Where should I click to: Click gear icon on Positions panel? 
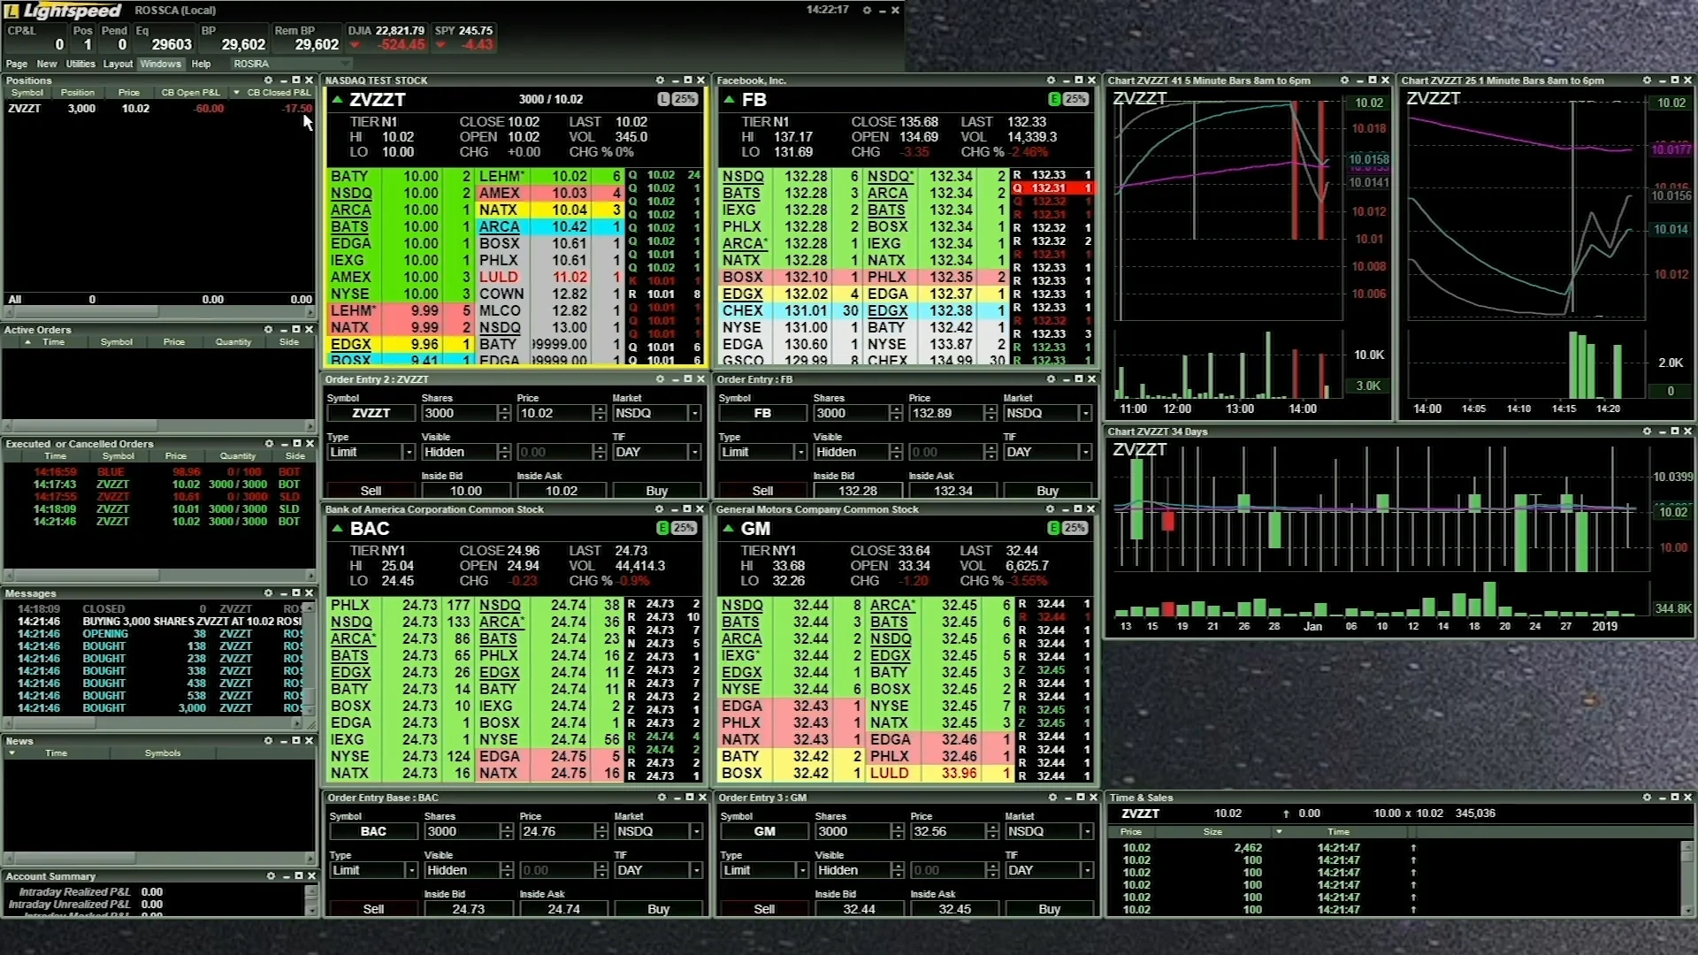click(x=269, y=80)
